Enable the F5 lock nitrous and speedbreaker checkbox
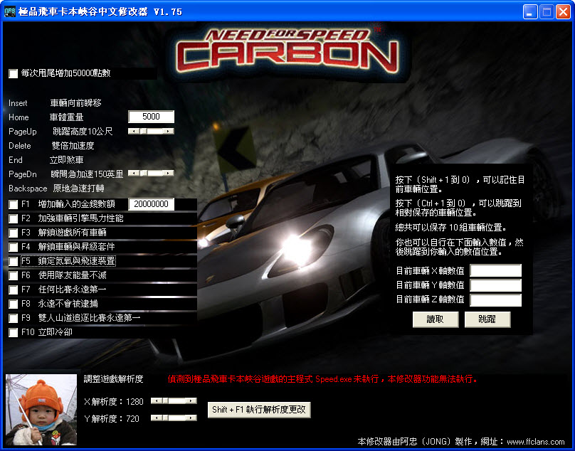The height and width of the screenshot is (451, 575). (x=13, y=260)
